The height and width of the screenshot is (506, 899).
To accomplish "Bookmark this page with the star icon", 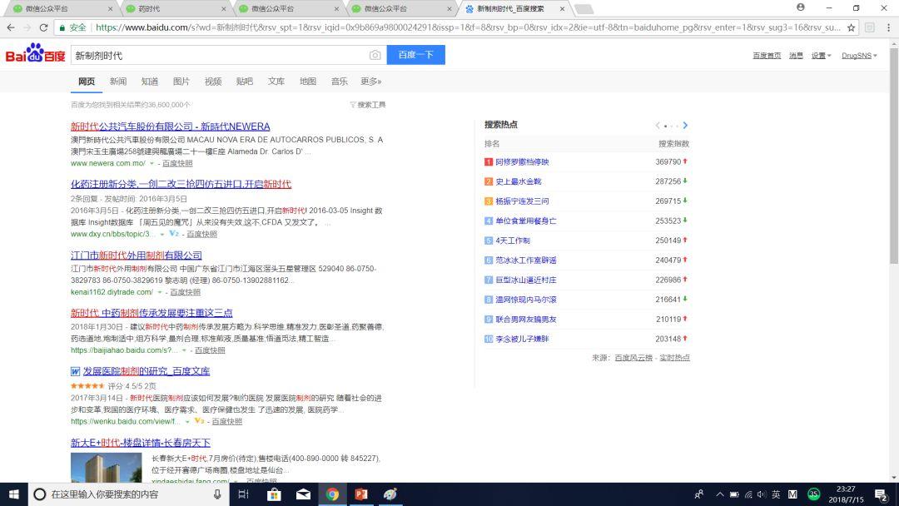I will click(851, 27).
